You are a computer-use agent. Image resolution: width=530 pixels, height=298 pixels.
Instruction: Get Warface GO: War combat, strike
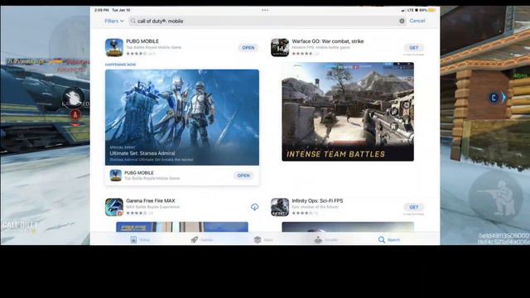(x=414, y=48)
